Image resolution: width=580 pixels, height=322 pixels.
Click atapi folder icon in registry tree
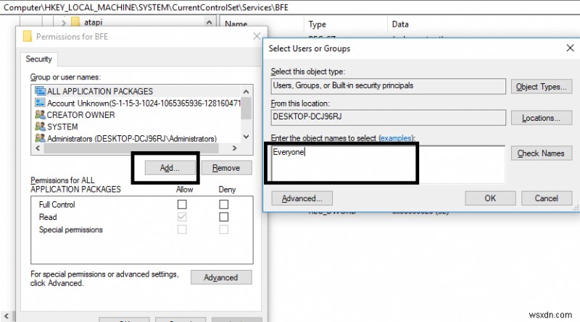point(75,22)
